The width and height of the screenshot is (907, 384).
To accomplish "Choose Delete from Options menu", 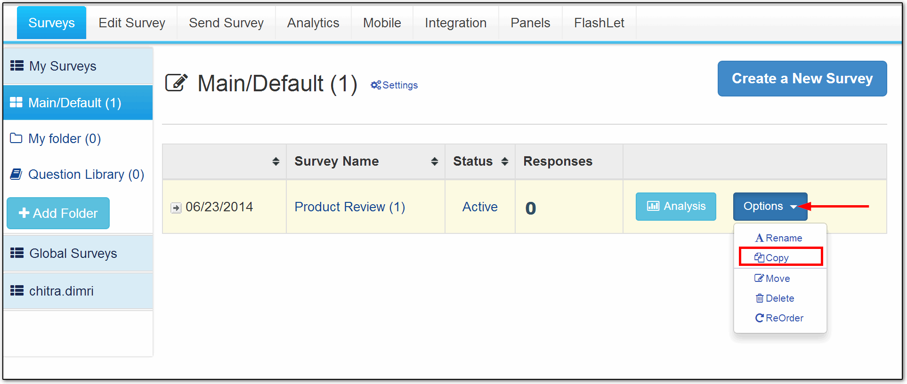I will click(780, 298).
